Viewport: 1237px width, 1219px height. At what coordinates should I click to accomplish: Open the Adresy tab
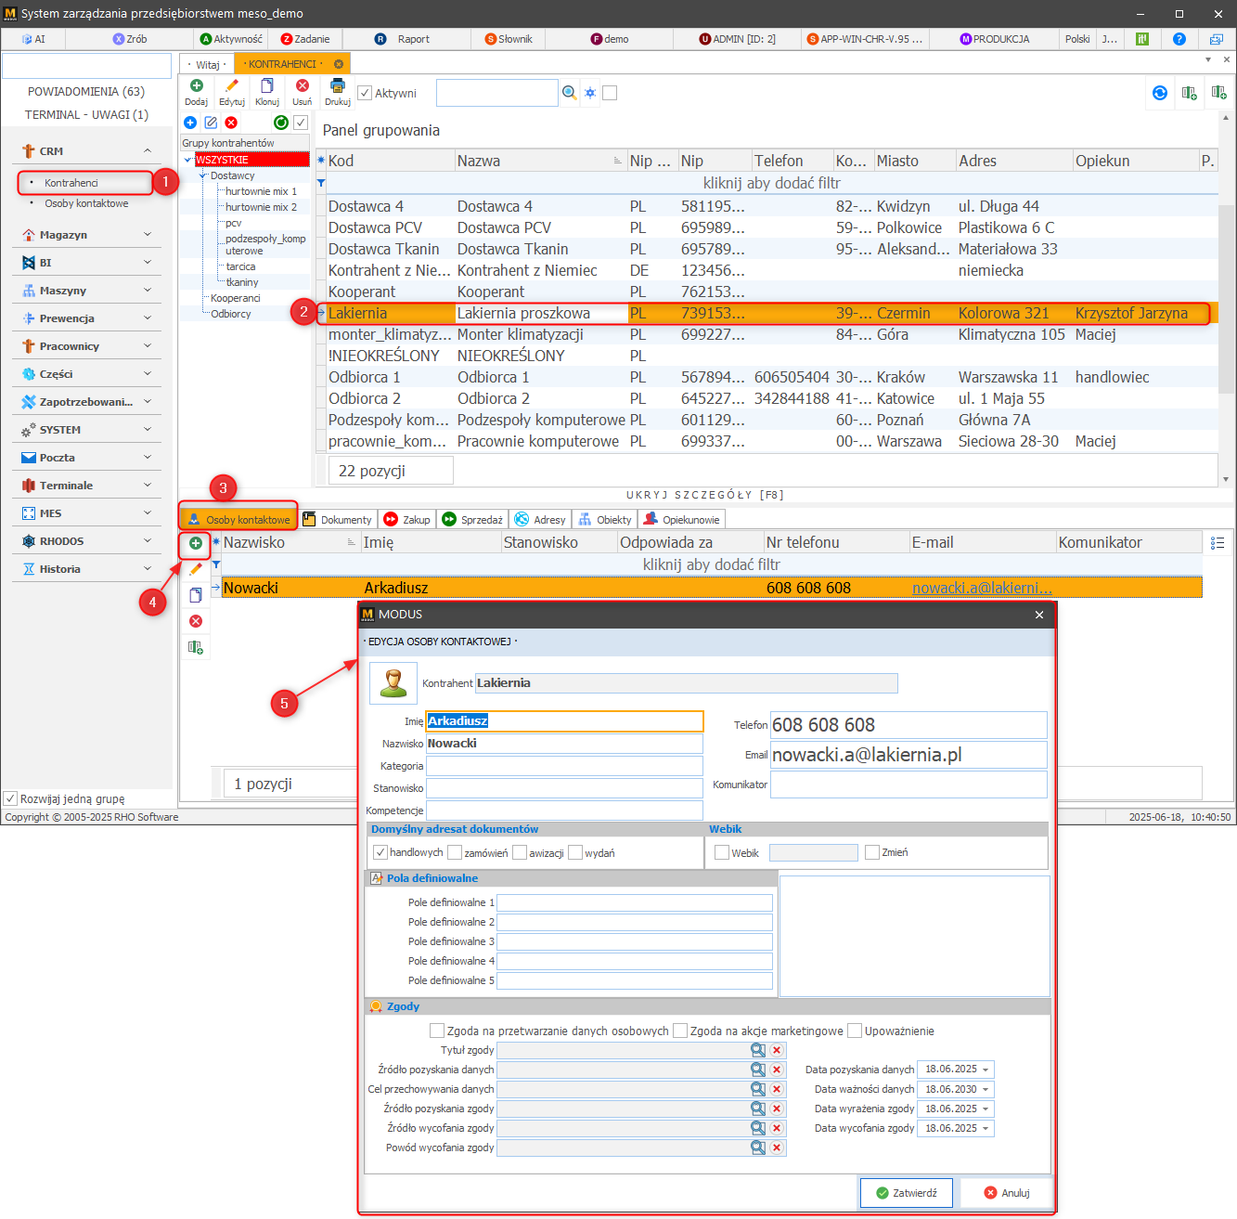tap(541, 520)
